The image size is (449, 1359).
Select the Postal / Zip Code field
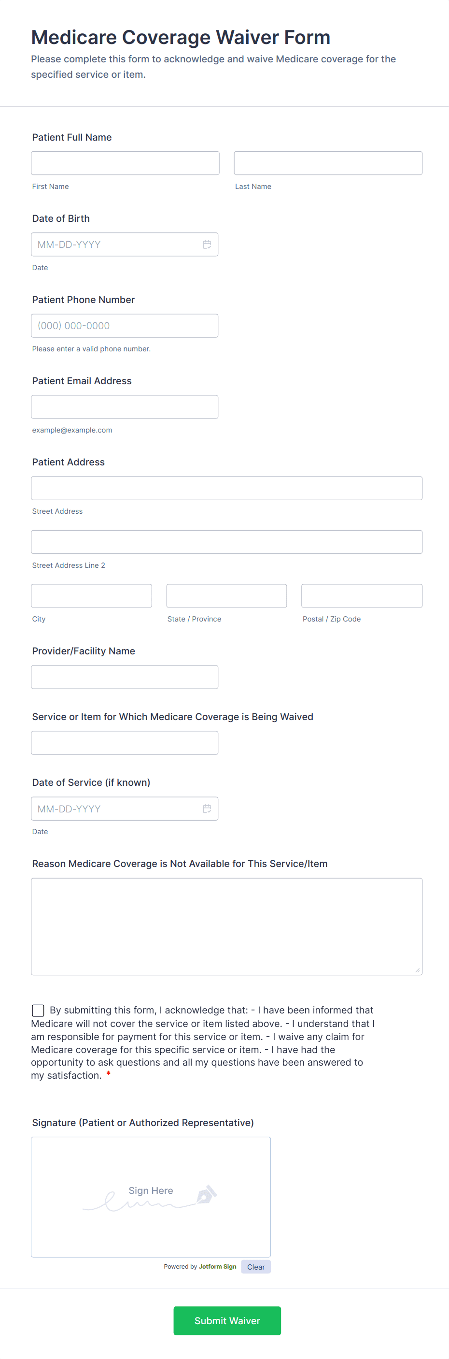coord(362,595)
